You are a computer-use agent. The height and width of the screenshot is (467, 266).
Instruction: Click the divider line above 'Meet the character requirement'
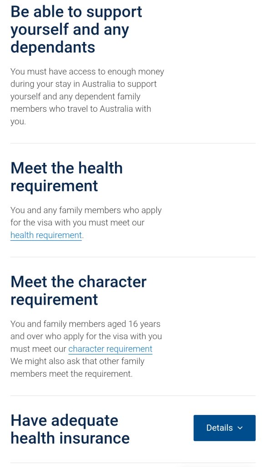[133, 257]
